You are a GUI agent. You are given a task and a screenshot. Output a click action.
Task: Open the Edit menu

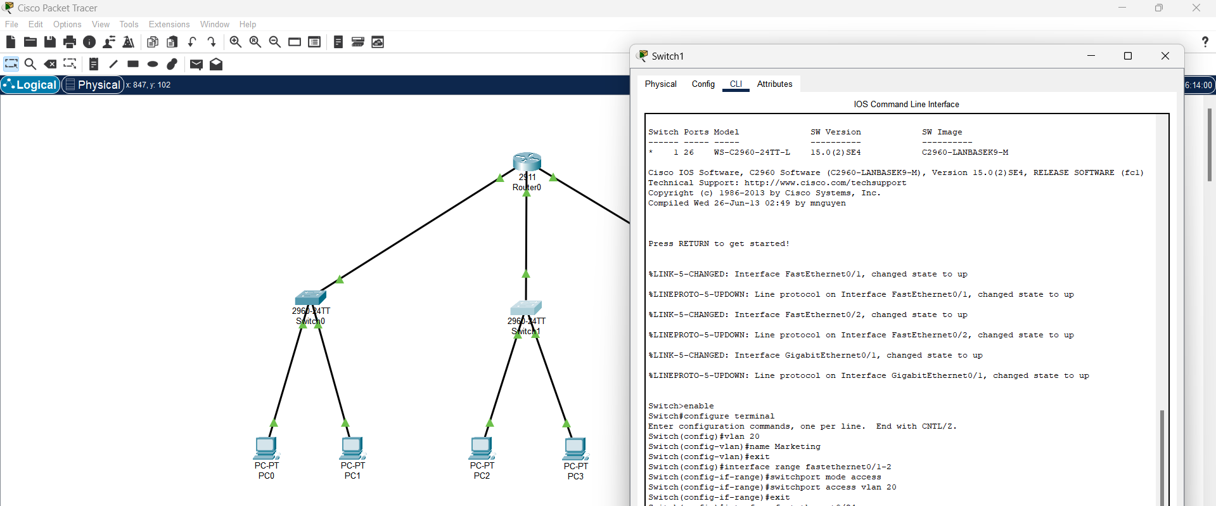click(35, 24)
